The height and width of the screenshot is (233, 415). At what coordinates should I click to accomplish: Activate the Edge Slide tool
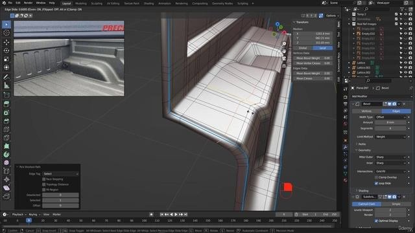pyautogui.click(x=6, y=171)
